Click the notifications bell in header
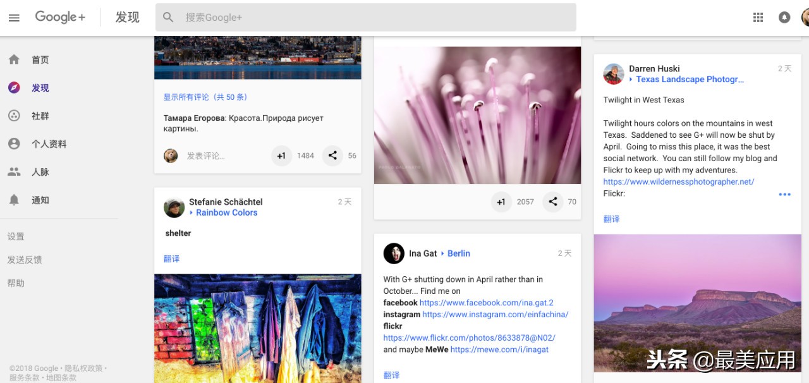Viewport: 809px width, 383px height. tap(784, 18)
